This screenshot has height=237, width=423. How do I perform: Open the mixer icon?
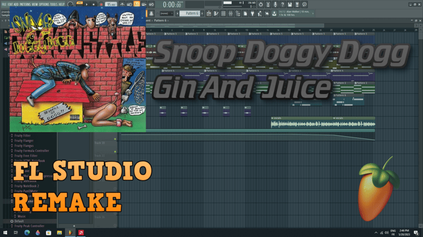[231, 14]
